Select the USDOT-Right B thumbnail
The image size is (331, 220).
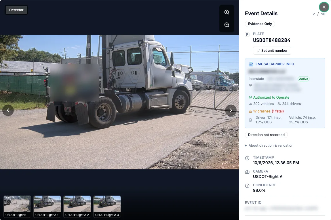[17, 206]
